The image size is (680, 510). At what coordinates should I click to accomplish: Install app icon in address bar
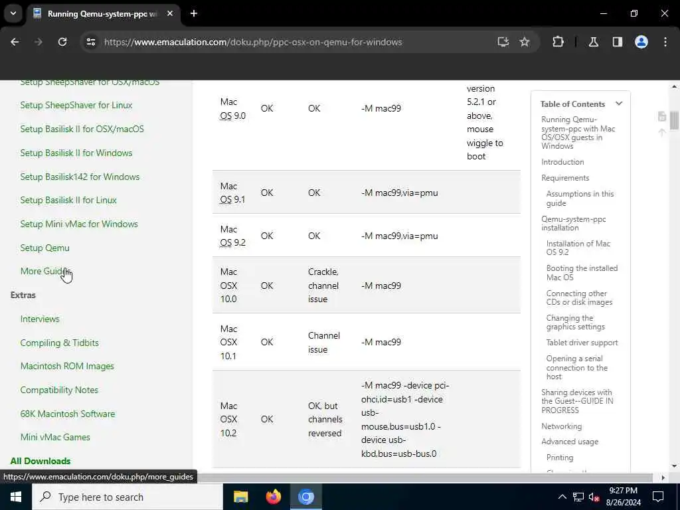coord(503,42)
